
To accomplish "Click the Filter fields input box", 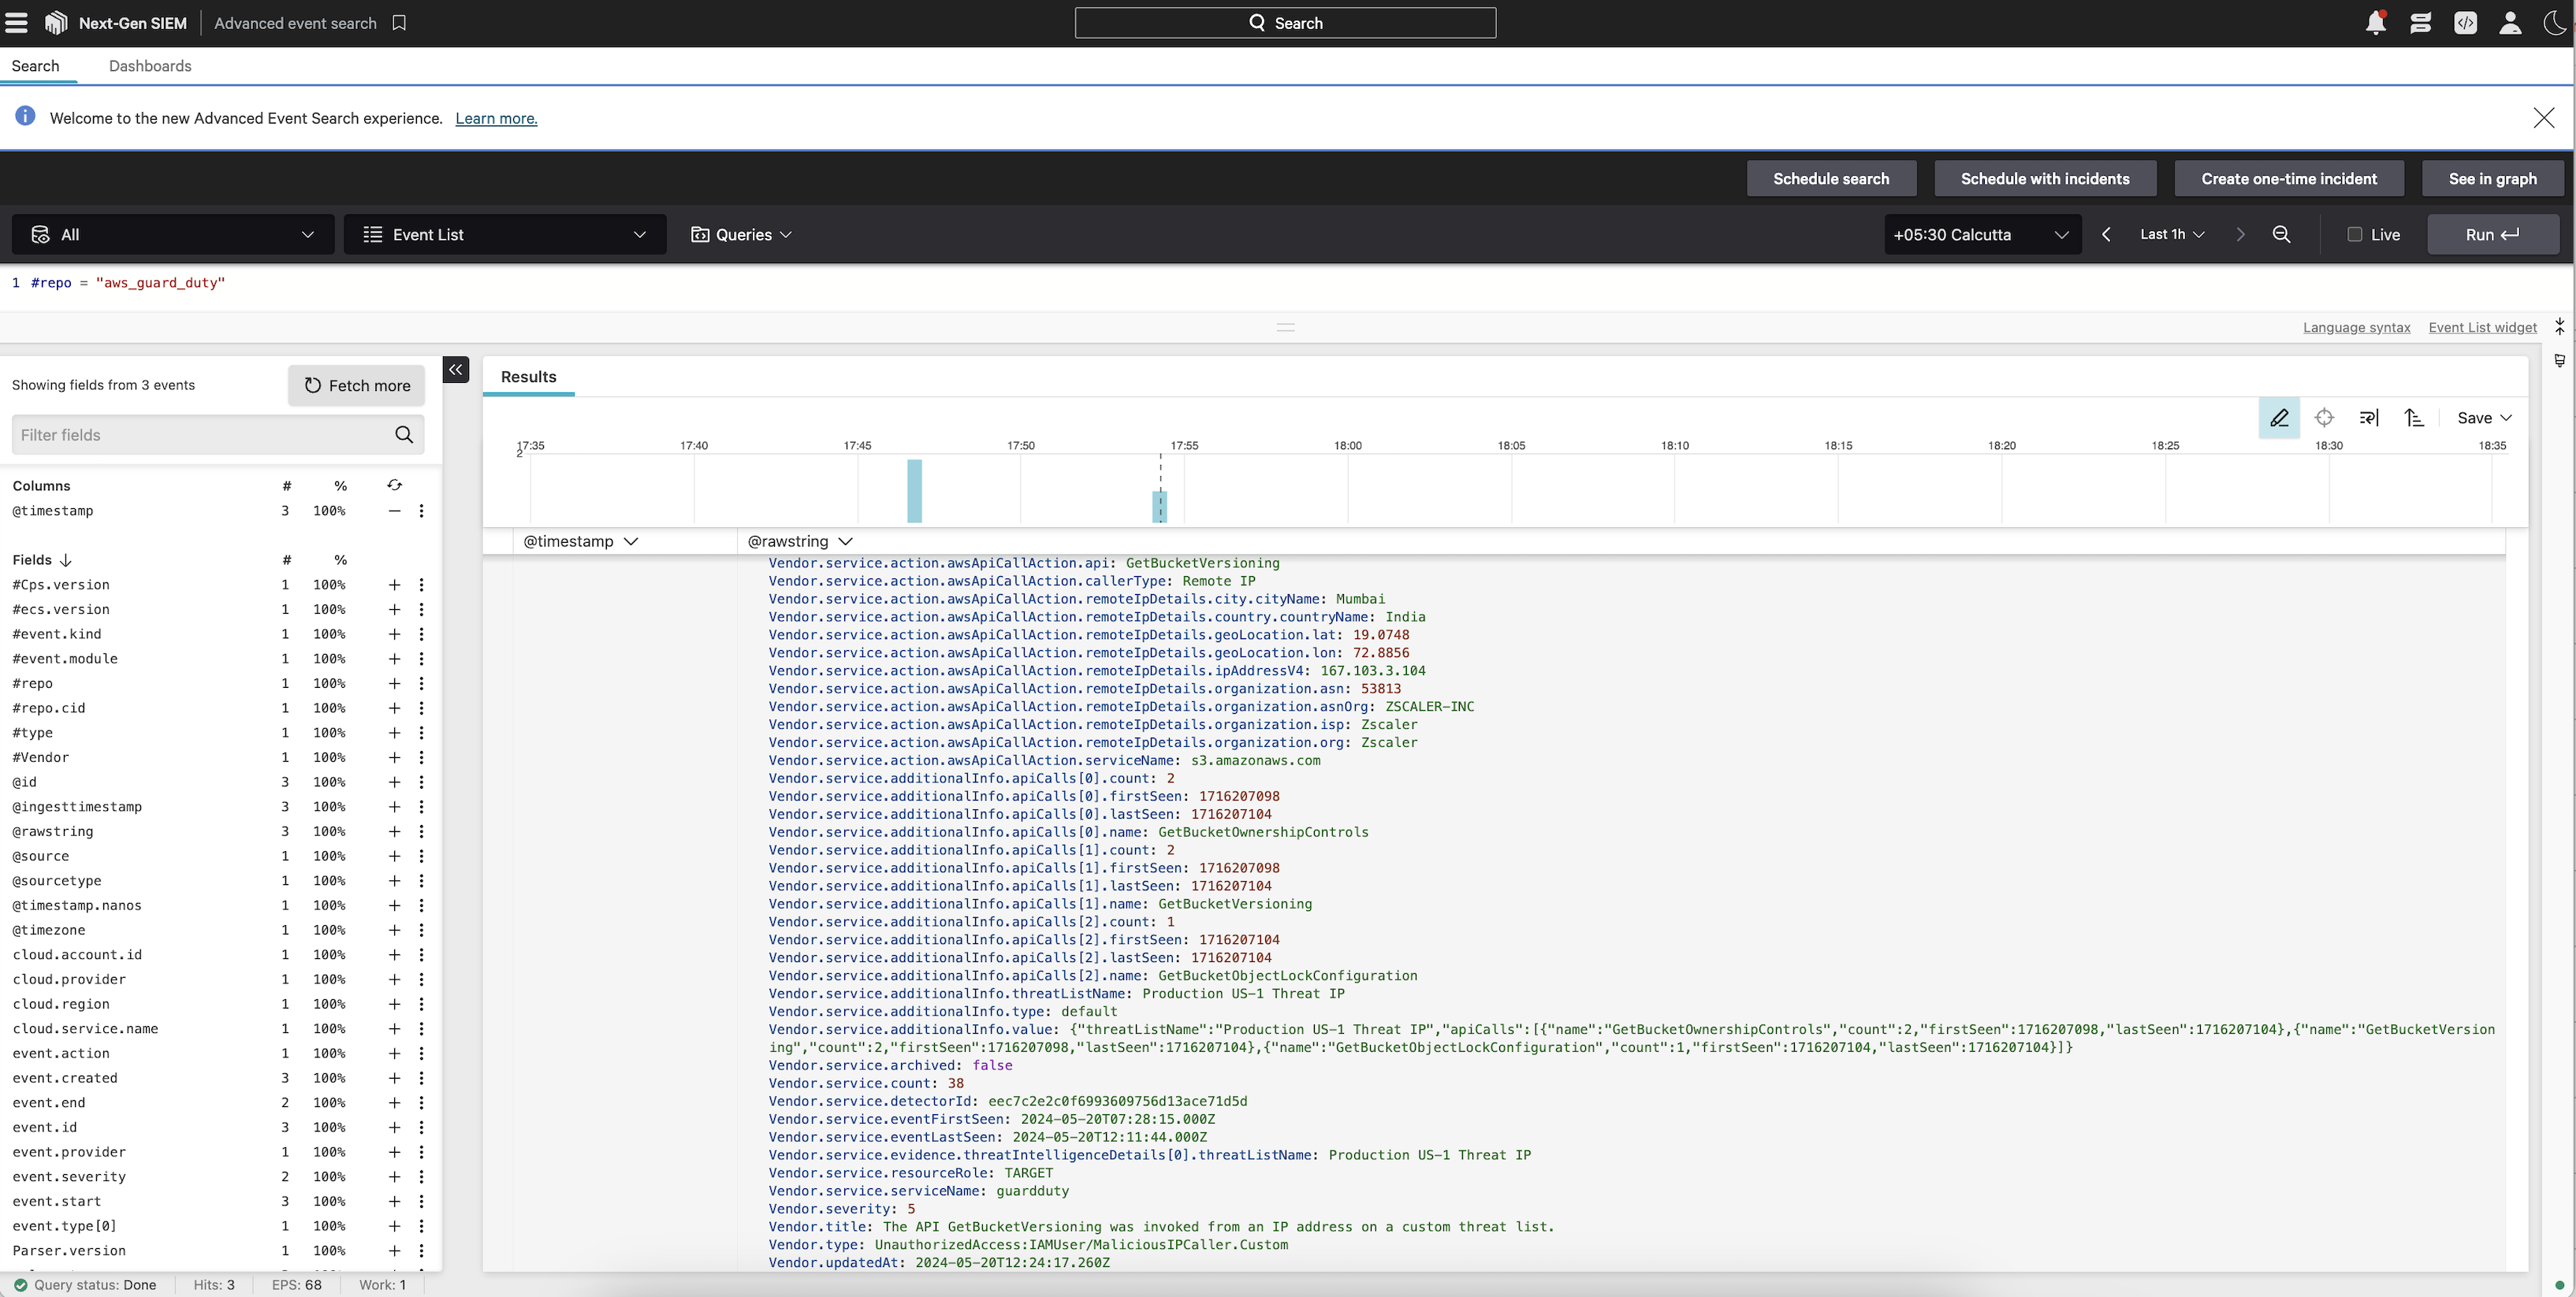I will (200, 435).
